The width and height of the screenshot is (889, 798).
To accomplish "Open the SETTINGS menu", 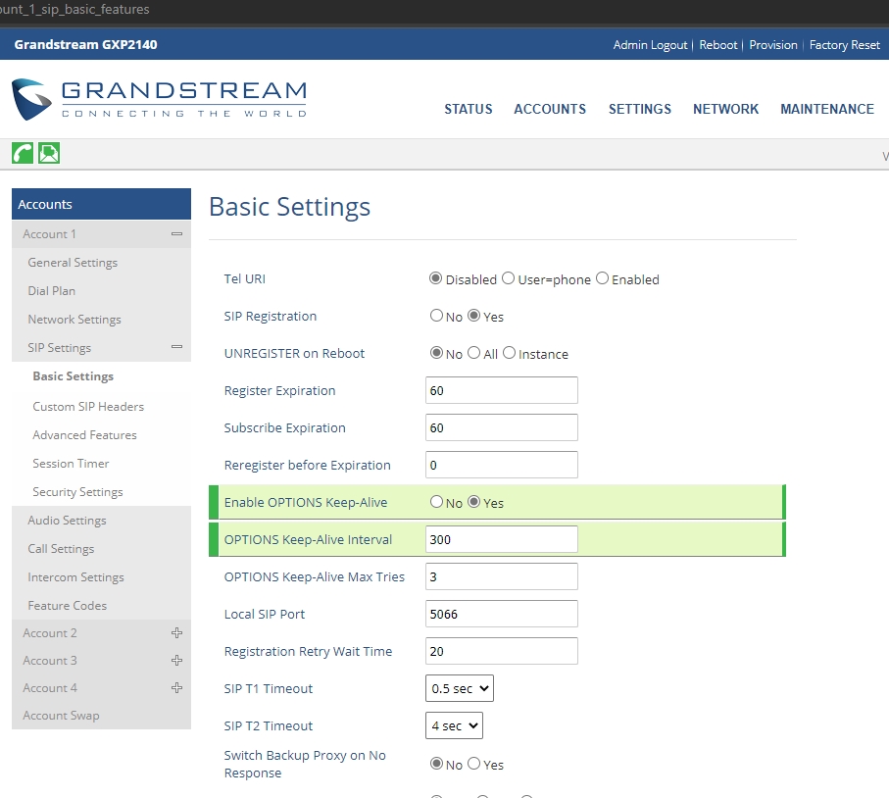I will click(x=639, y=110).
